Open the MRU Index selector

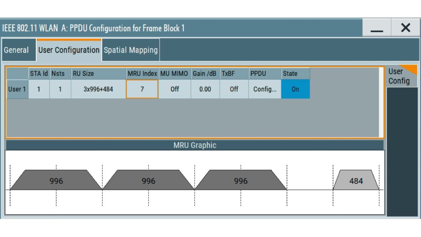point(142,89)
